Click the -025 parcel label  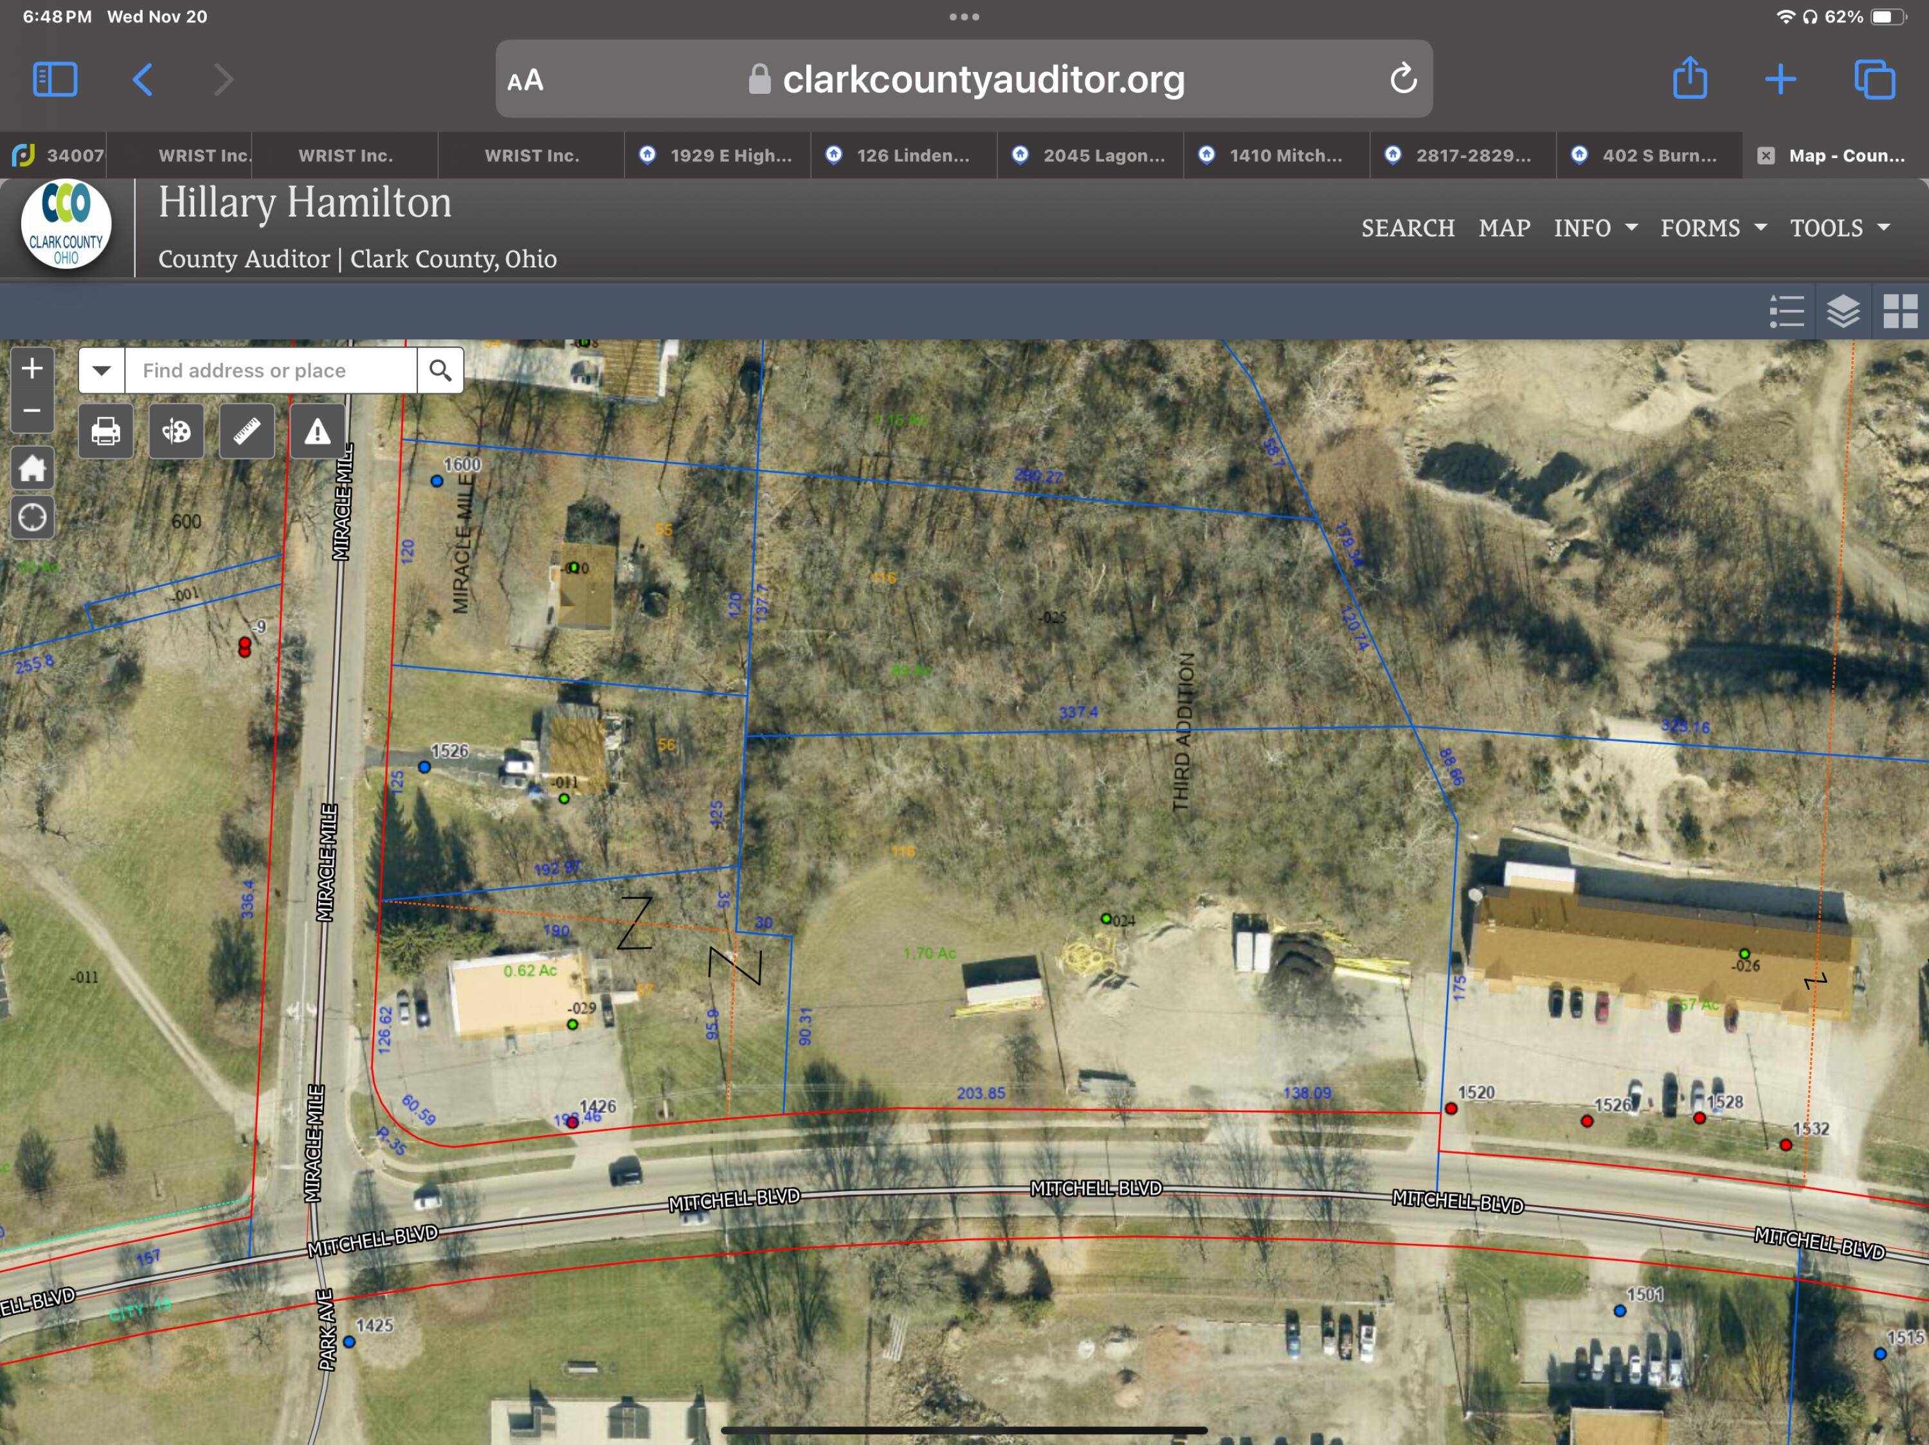[1053, 617]
